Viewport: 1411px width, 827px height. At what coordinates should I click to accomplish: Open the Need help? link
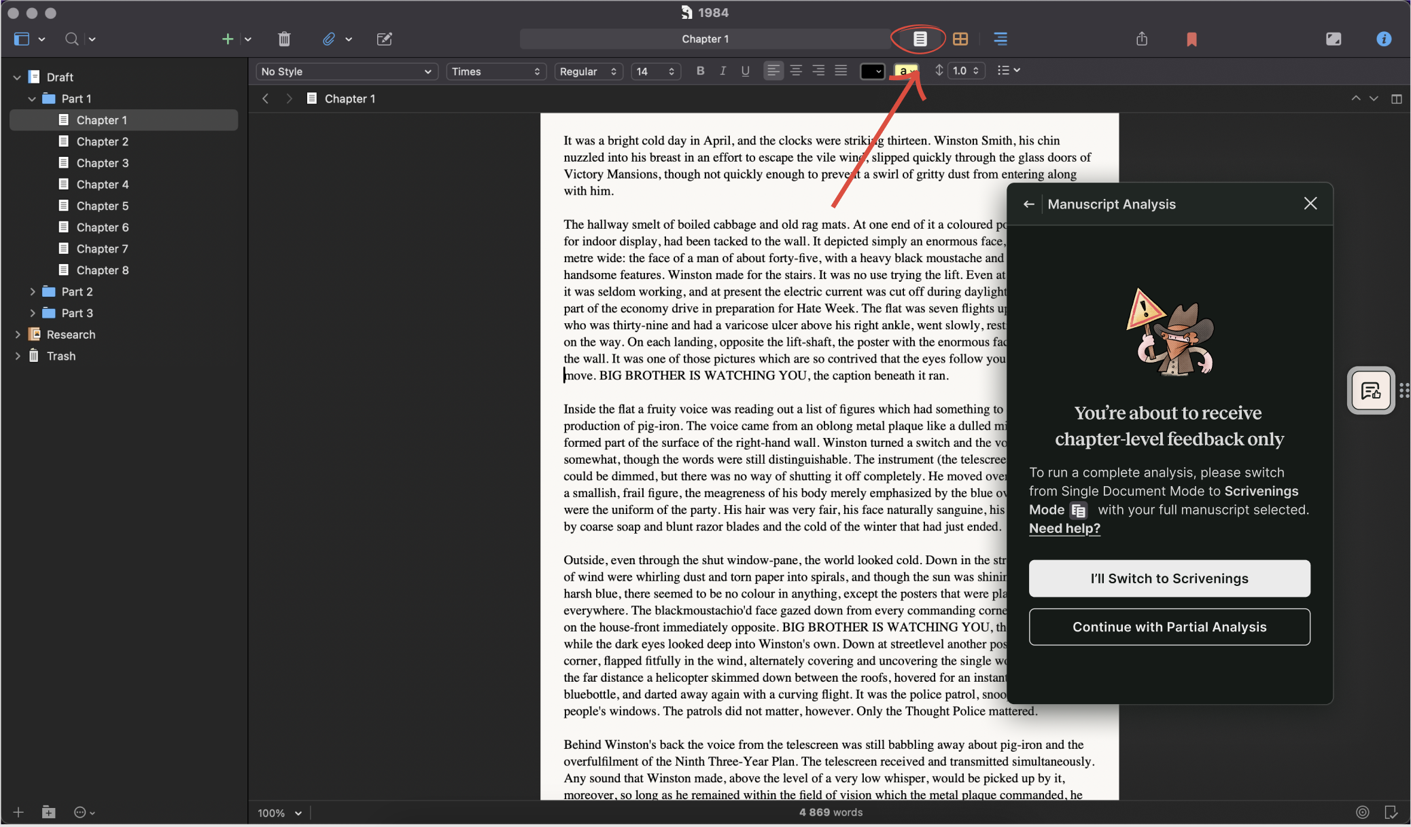click(x=1064, y=528)
